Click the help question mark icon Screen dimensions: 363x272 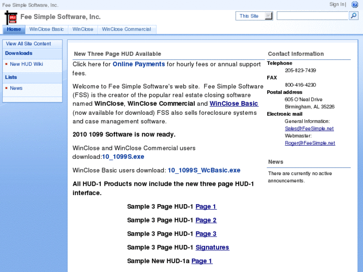point(355,4)
